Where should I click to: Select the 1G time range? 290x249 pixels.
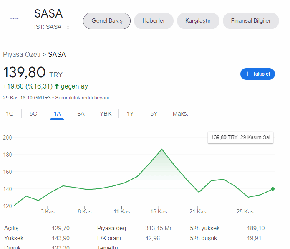click(x=10, y=114)
